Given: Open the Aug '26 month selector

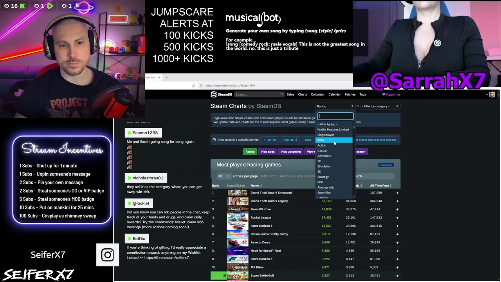Looking at the screenshot, I should coord(290,140).
